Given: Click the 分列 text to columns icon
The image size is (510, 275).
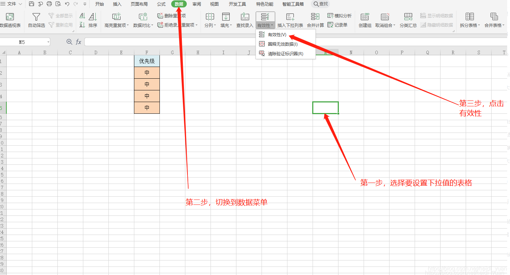Looking at the screenshot, I should [x=210, y=17].
